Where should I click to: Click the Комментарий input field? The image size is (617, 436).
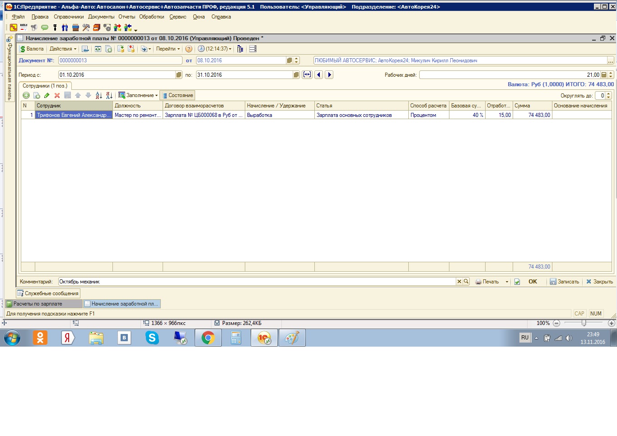coord(257,282)
